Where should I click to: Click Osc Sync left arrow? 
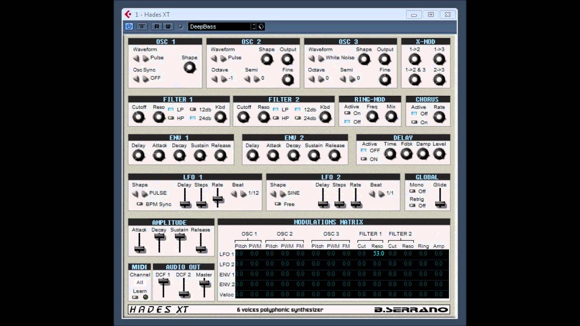(x=136, y=79)
